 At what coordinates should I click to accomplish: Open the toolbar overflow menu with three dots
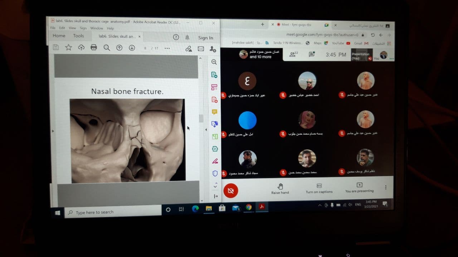[167, 48]
